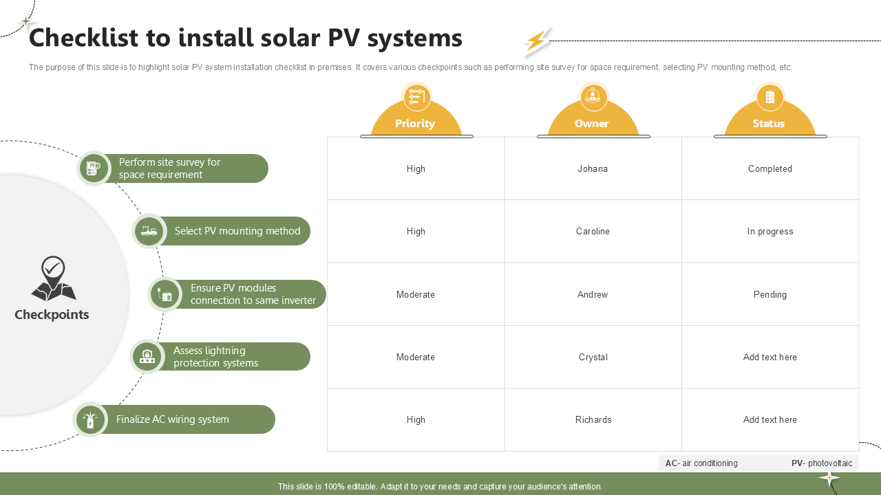The height and width of the screenshot is (495, 881).
Task: Click the 'Moderate' priority cell in Crystal row
Action: coord(416,357)
